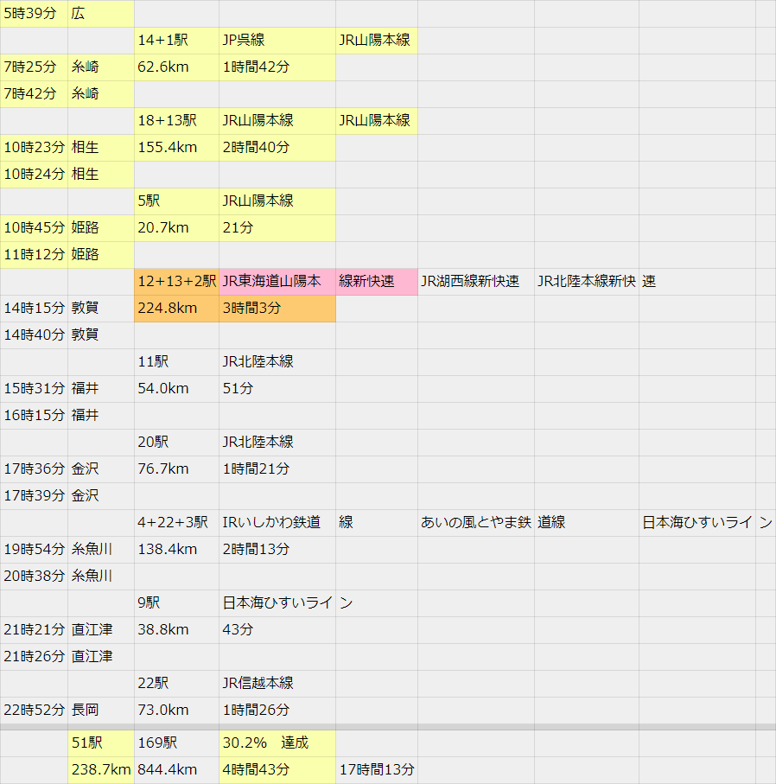776x784 pixels.
Task: Click the 73.0km cell
Action: (176, 711)
